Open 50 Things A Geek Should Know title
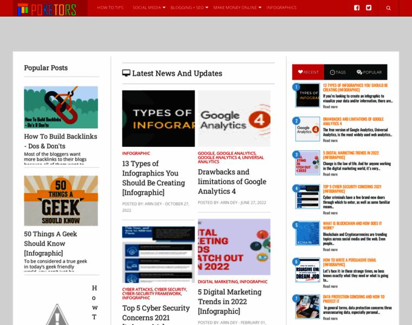Viewport: 412px width, 325px height. coord(50,243)
